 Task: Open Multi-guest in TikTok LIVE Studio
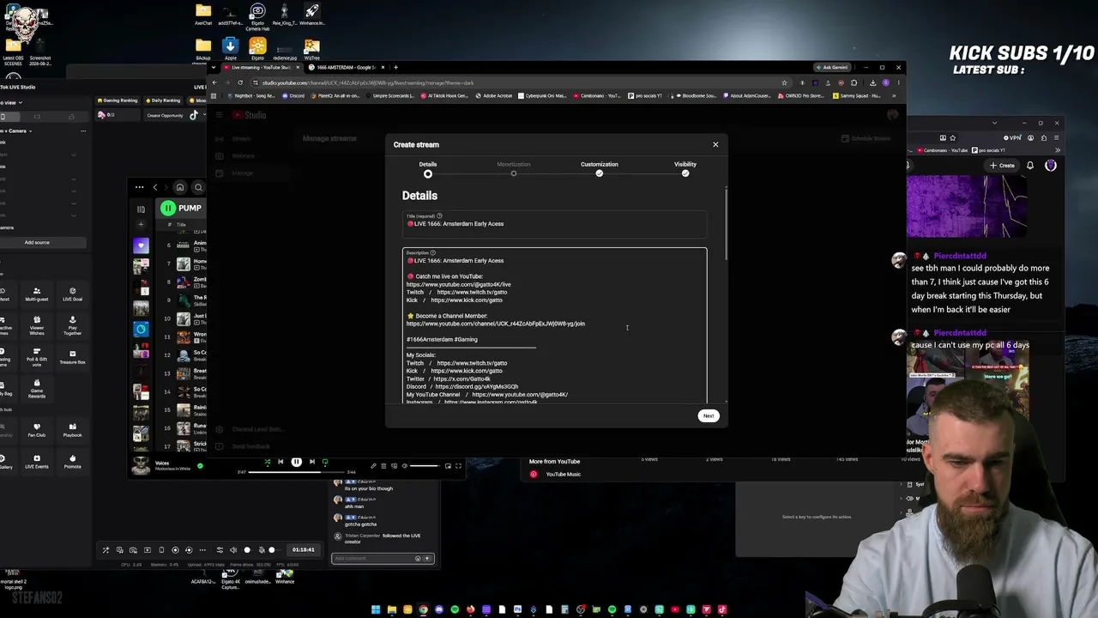coord(37,294)
